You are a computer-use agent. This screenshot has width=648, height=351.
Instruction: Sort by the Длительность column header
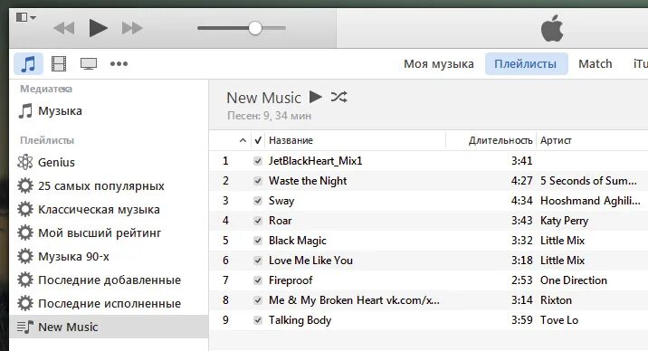(500, 141)
